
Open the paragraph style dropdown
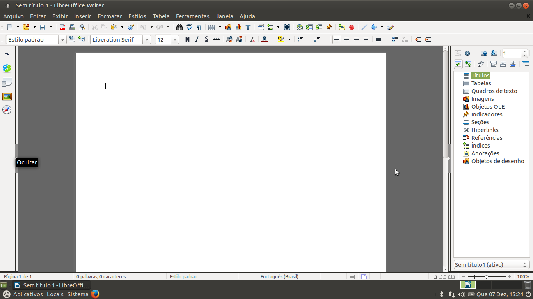pyautogui.click(x=62, y=40)
